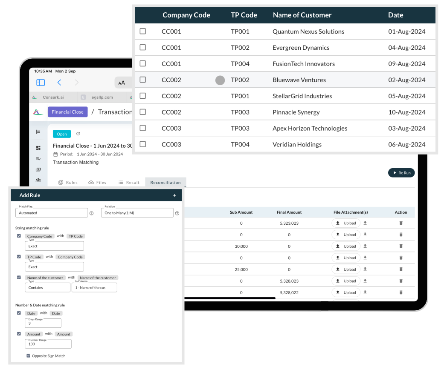Click the Re Run button

401,173
